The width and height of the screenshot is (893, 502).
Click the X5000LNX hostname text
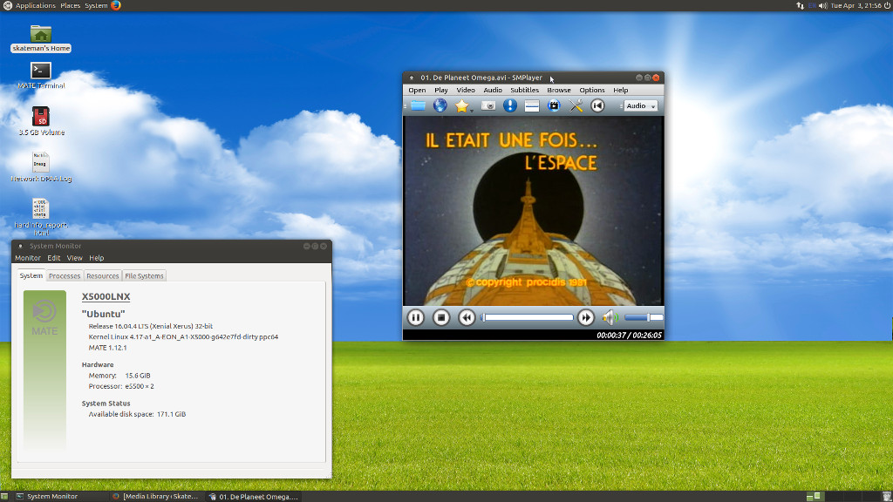click(x=106, y=296)
